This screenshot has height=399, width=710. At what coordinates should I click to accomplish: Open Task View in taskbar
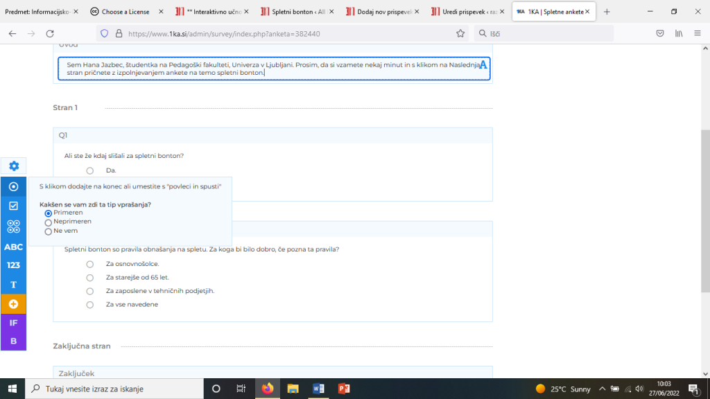click(241, 389)
